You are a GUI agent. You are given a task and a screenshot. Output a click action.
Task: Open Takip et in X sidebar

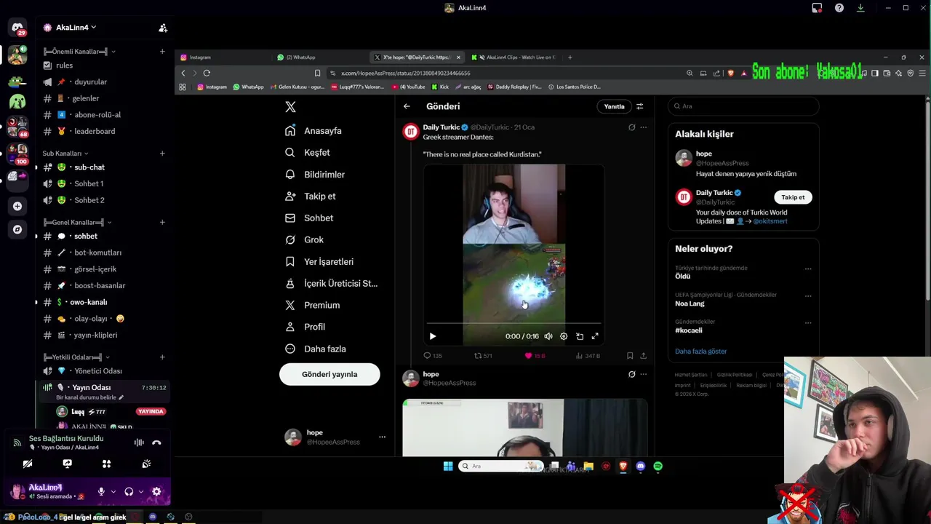(311, 196)
